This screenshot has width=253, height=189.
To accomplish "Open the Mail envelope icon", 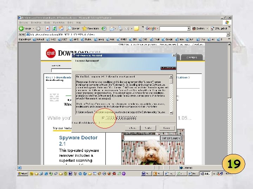I will (x=112, y=29).
